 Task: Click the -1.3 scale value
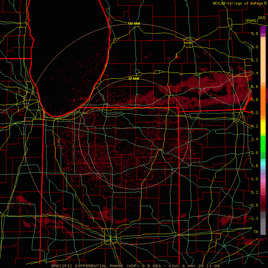(253, 219)
